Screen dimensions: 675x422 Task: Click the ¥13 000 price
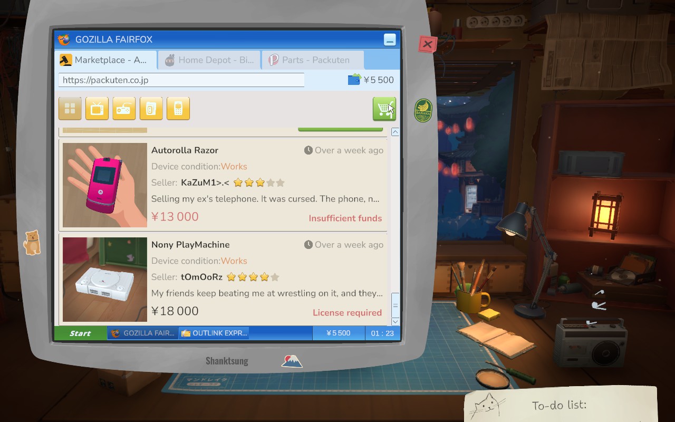click(x=175, y=217)
